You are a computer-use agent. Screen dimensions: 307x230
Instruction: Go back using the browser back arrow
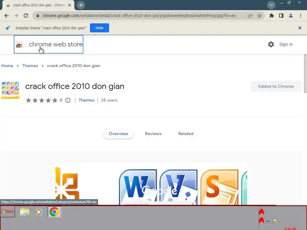(7, 16)
